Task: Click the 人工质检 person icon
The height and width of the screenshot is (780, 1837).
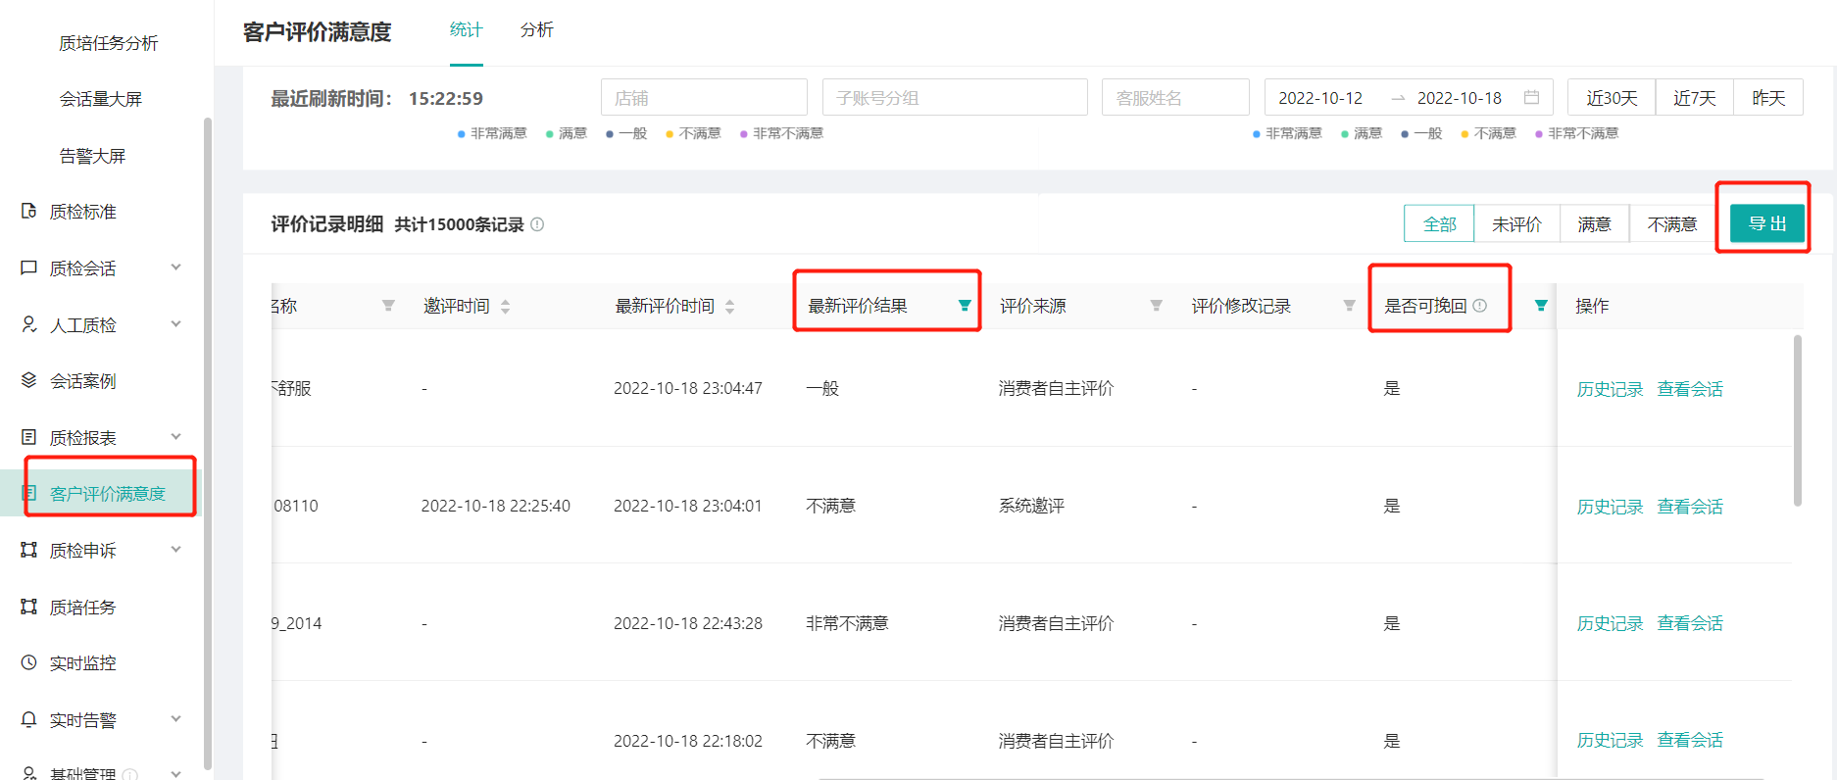Action: tap(29, 324)
